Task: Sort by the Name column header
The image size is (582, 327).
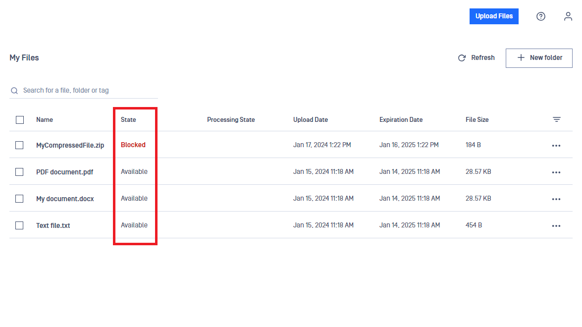Action: click(x=45, y=119)
